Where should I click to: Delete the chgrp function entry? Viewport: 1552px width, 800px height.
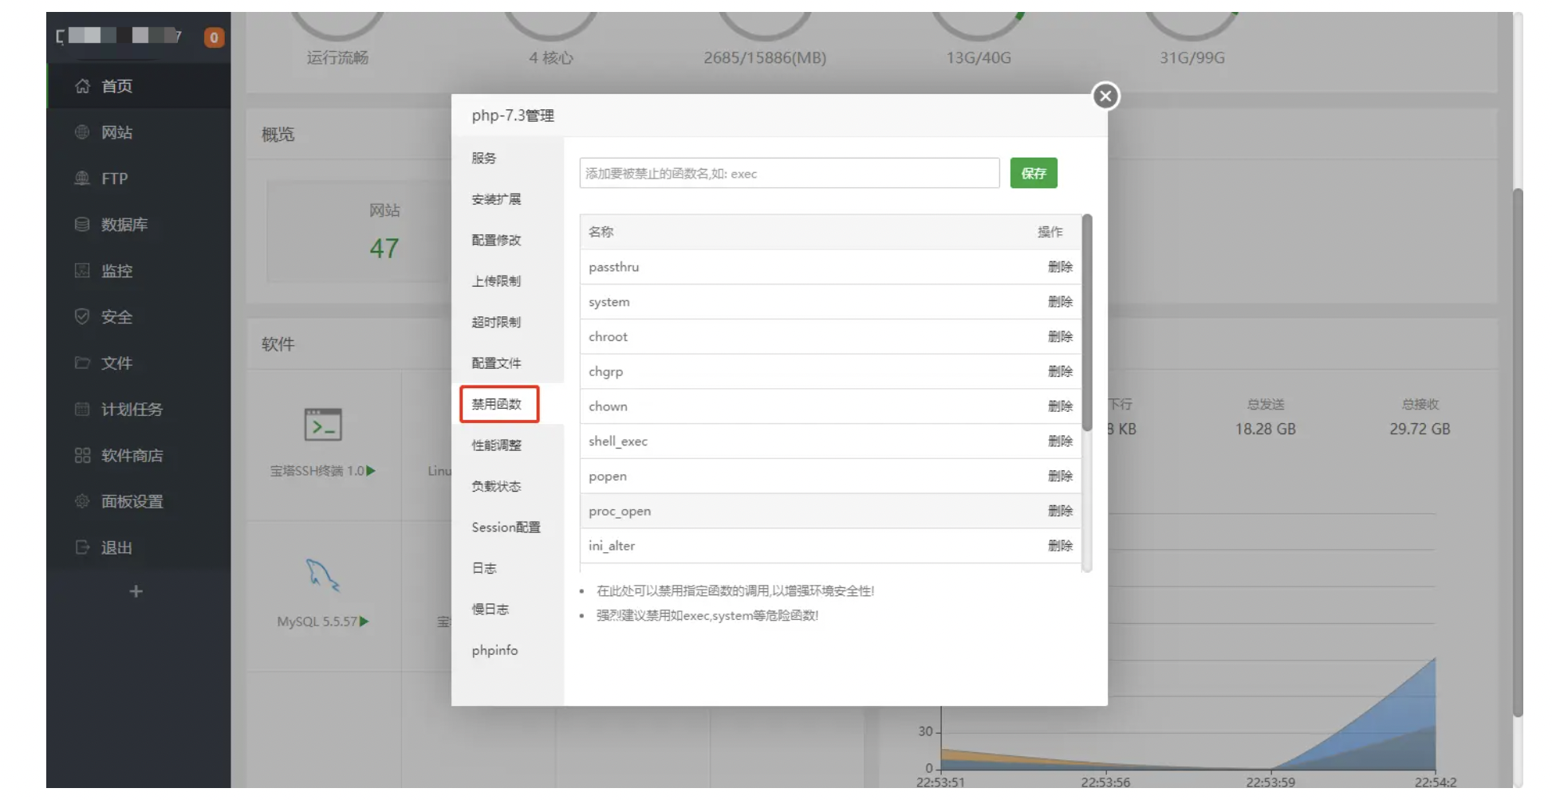click(x=1060, y=371)
